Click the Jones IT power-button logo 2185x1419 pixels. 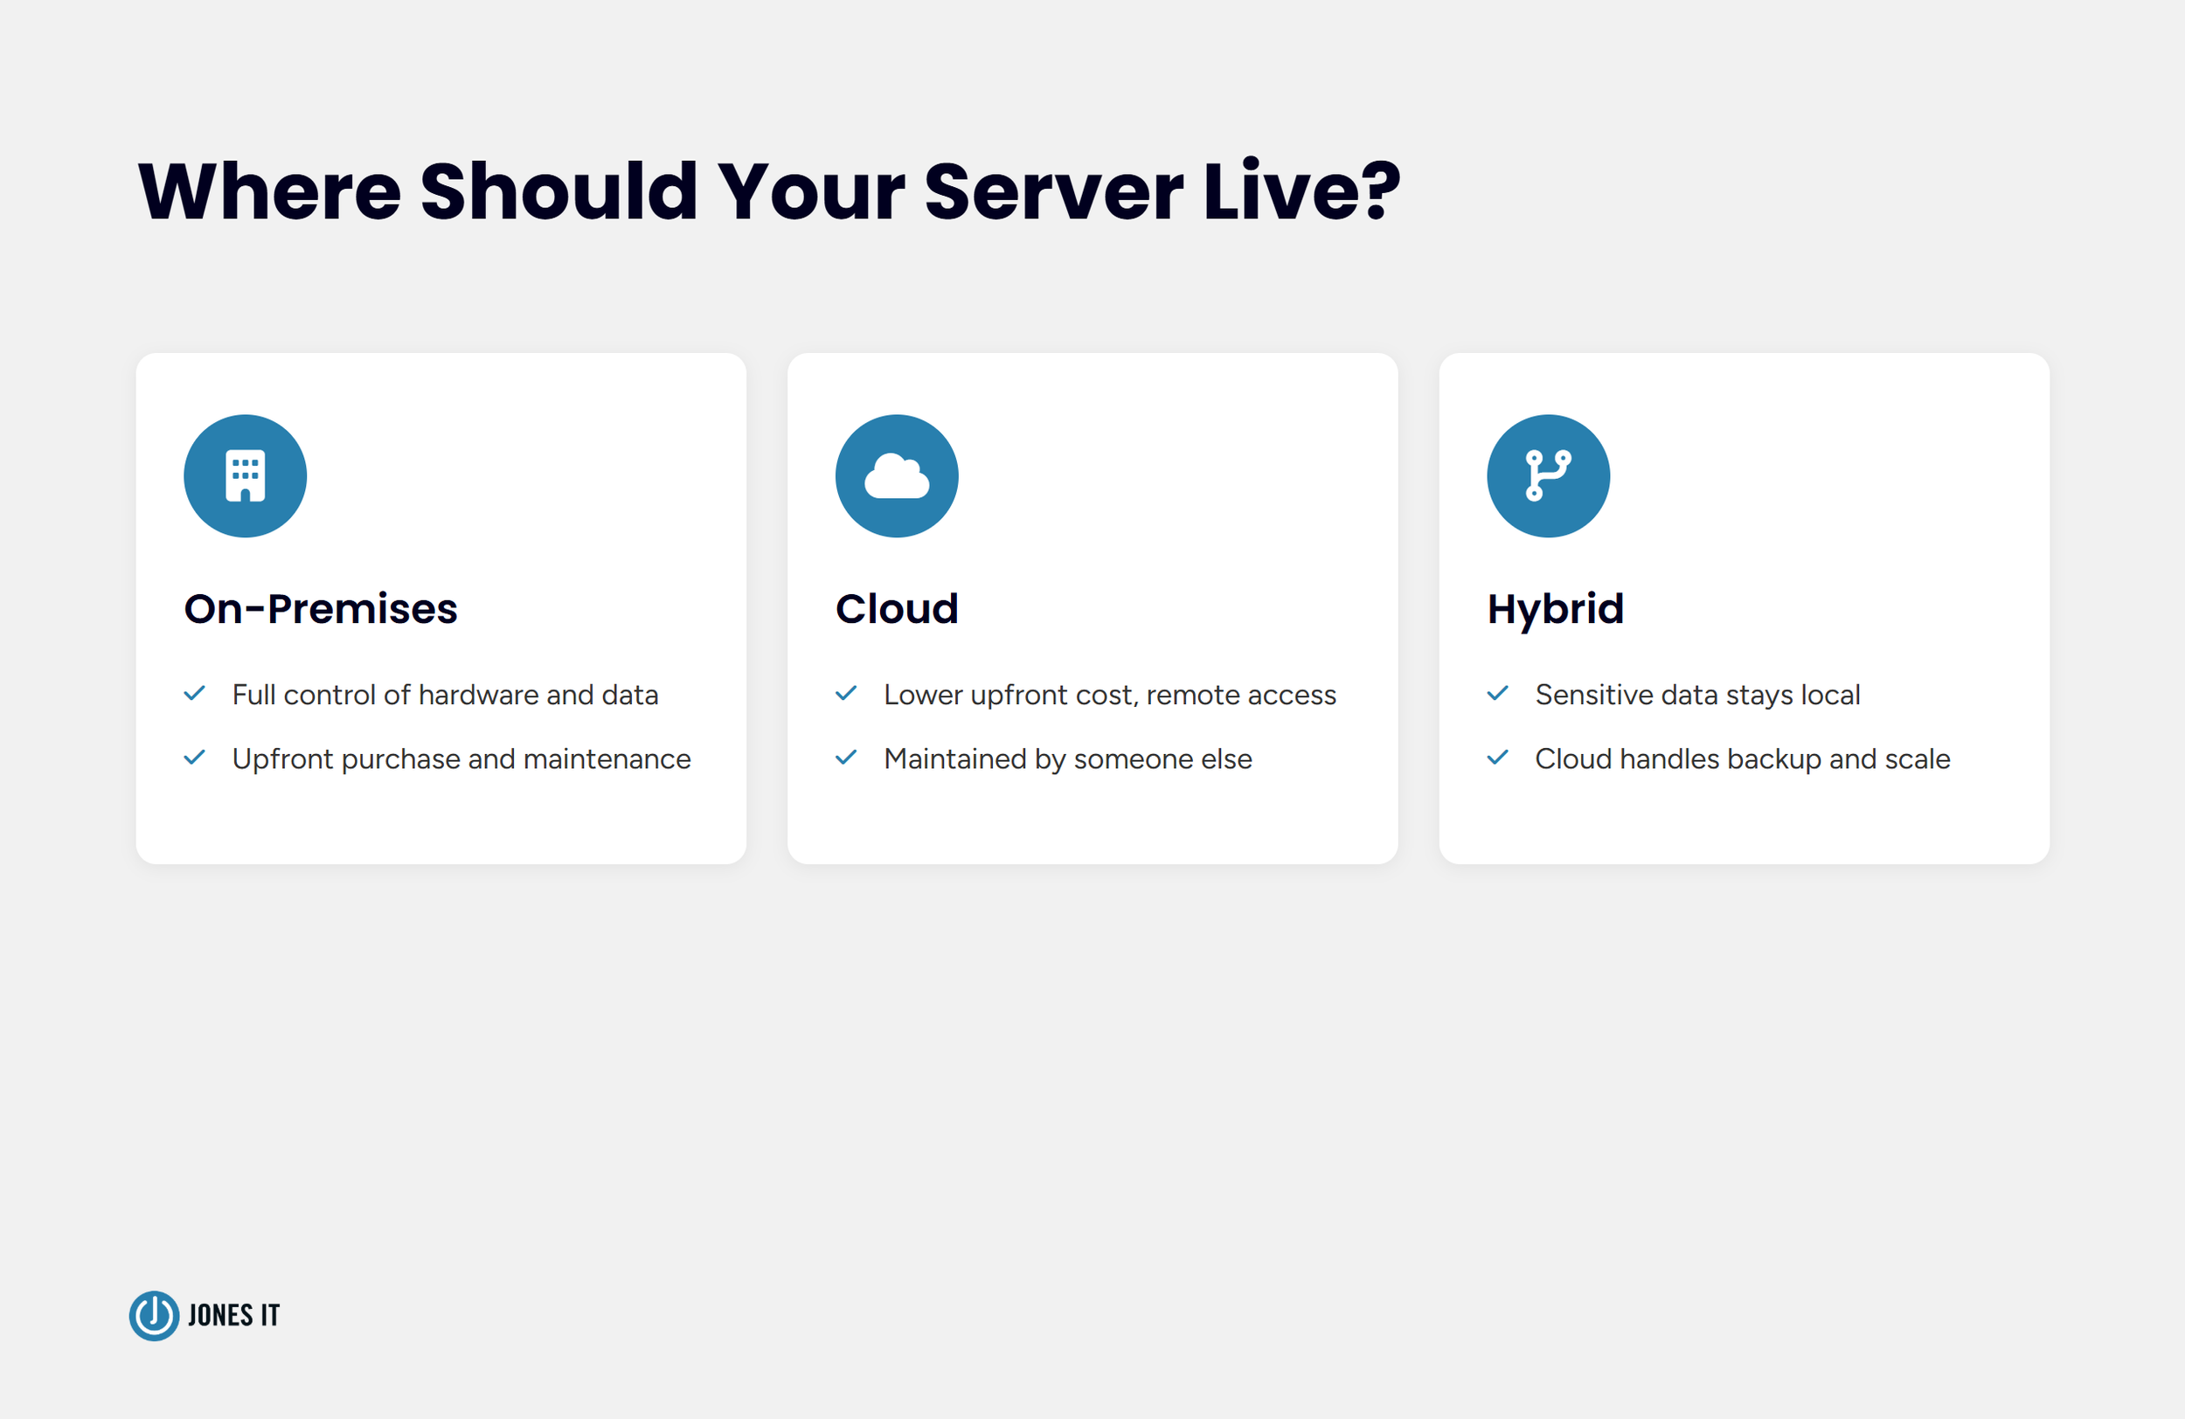click(153, 1315)
